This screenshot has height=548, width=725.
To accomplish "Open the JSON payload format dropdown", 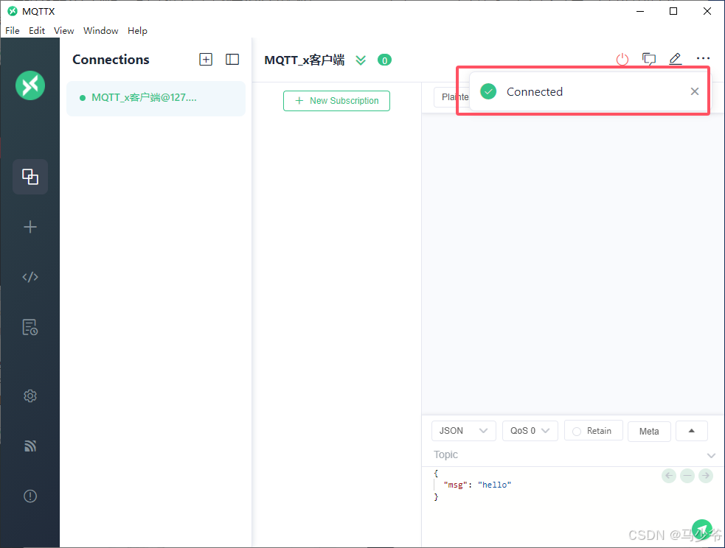I will tap(464, 431).
